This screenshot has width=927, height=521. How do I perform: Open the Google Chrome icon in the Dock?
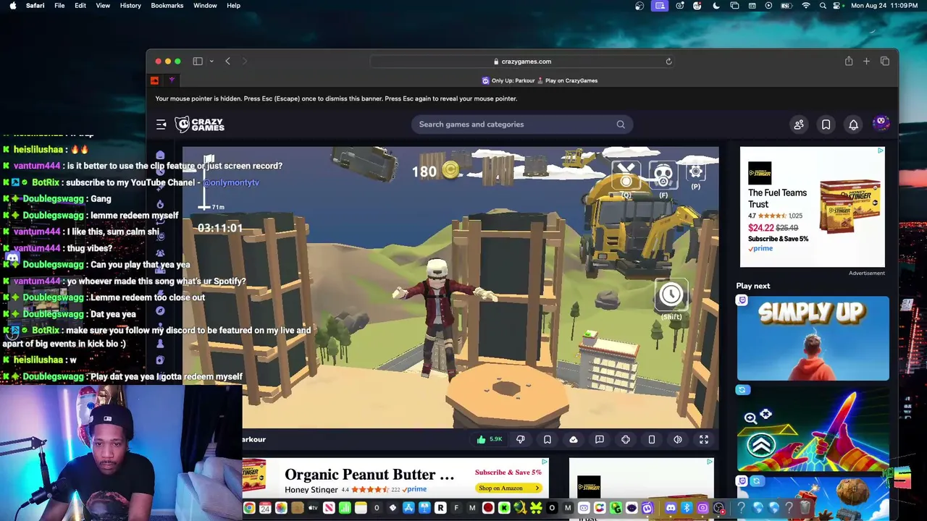[x=249, y=508]
